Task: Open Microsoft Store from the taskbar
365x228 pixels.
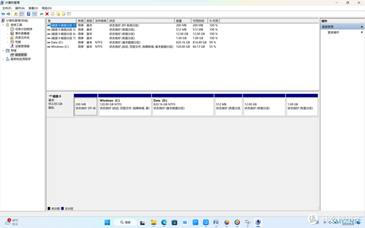Action: click(x=174, y=222)
